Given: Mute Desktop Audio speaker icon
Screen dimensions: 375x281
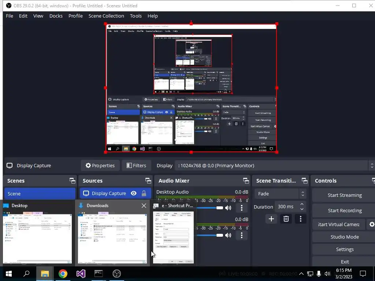Looking at the screenshot, I should (228, 208).
